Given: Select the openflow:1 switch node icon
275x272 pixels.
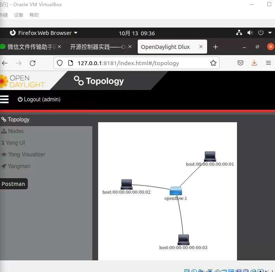Looking at the screenshot, I should coord(176,191).
